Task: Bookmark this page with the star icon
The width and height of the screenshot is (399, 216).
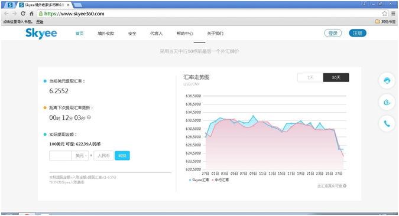Action: 384,14
